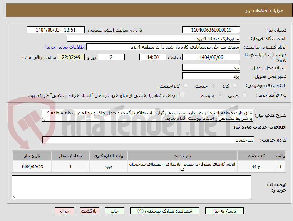Open the اطلاعات تماس خریدار link

click(x=64, y=47)
